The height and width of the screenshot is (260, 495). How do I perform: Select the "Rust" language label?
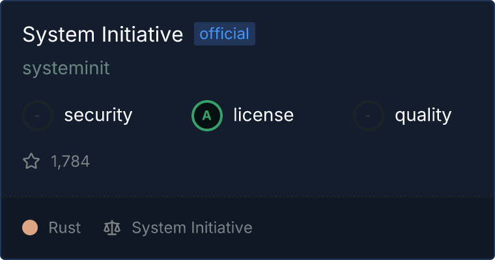click(x=64, y=227)
